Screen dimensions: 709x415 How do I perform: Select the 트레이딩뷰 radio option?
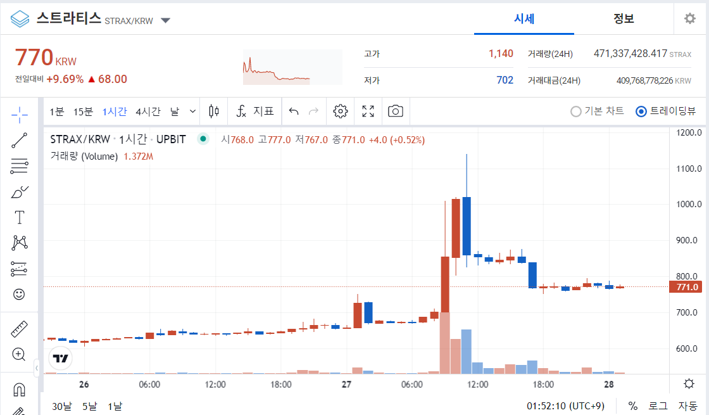665,111
